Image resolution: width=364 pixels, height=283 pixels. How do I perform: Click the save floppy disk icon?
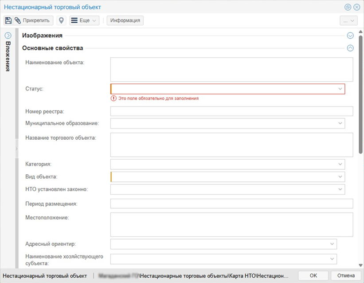click(8, 20)
